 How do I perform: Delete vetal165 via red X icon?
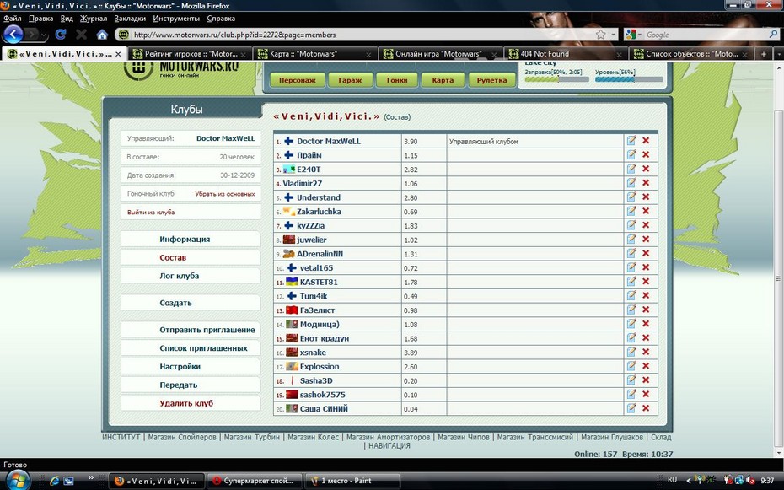[x=646, y=267]
